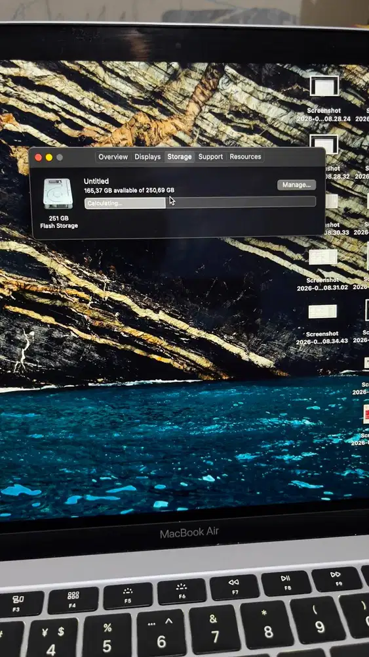The height and width of the screenshot is (657, 369).
Task: Select Screenshot 08.31.02 thumbnail icon
Action: [x=322, y=257]
